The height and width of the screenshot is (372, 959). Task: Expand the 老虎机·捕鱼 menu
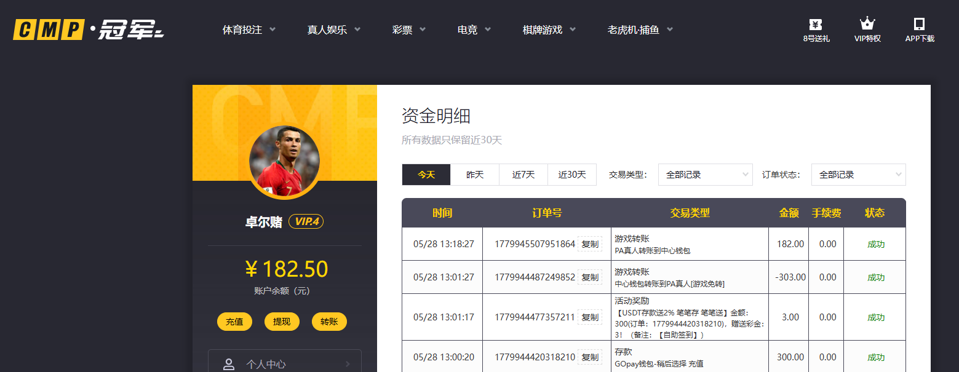point(640,30)
